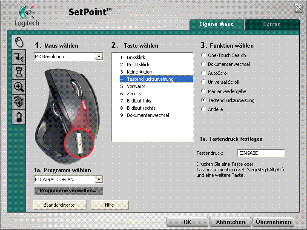Open the battery status sidebar icon
Viewport: 307px width, 230px height.
19,116
